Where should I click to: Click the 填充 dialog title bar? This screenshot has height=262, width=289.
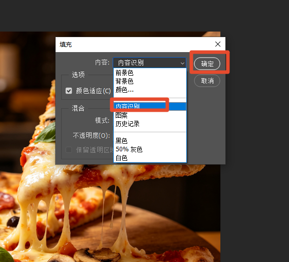coord(135,45)
